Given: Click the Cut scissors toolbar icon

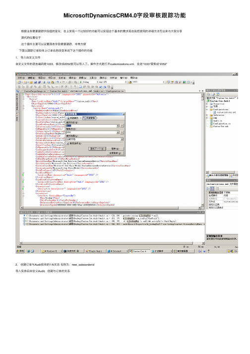Looking at the screenshot, I should pos(45,82).
